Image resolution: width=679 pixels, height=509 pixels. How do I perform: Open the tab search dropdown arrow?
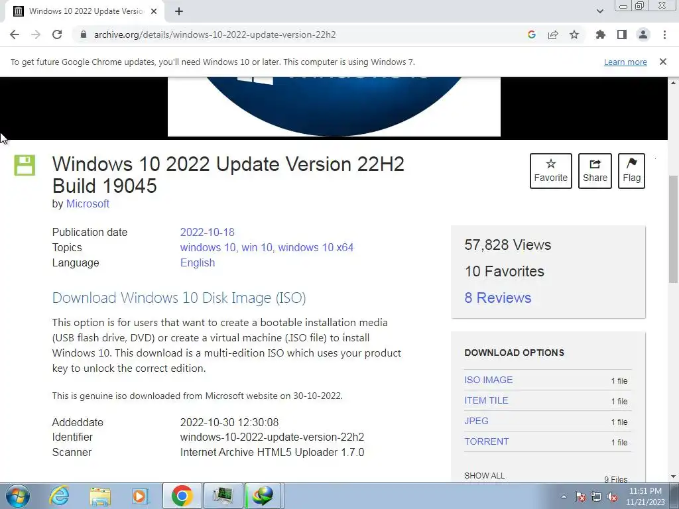click(x=599, y=11)
